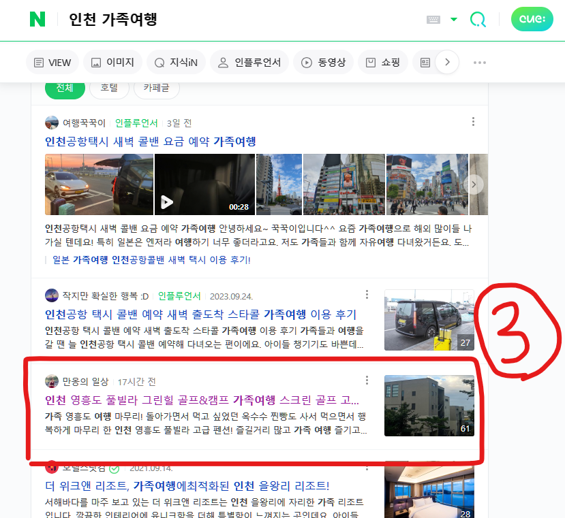The image size is (565, 518).
Task: Open the post 인천공항 택시 콜밴 예약 새벽 출도착 스타콜
Action: pos(200,314)
